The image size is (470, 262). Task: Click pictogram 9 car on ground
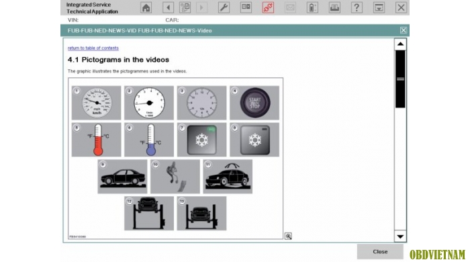[x=122, y=177]
